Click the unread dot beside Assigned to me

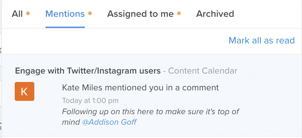(x=179, y=13)
